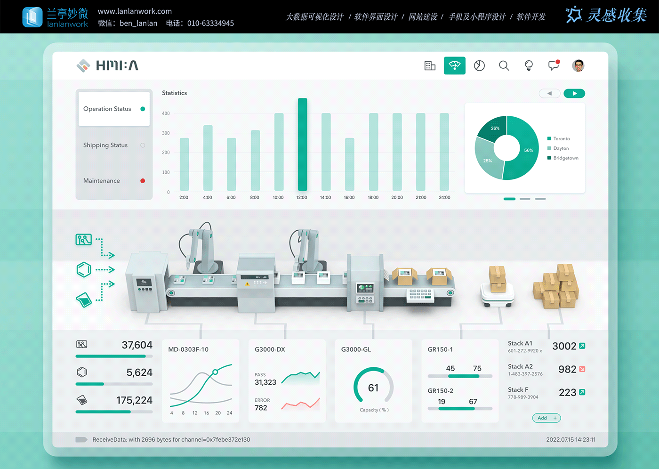Select the 12:00 highlighted bar
Screen dimensions: 659x469
(302, 145)
